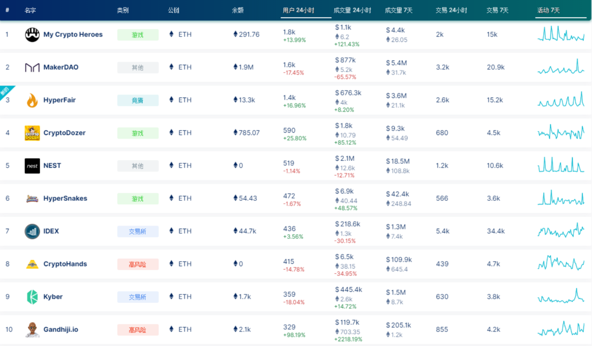View NEST 7-day activity sparkline
The image size is (592, 346).
tap(561, 165)
